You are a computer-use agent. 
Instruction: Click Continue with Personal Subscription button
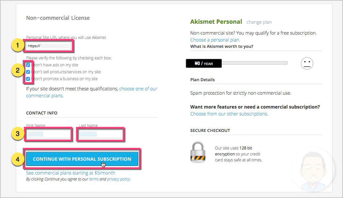pyautogui.click(x=82, y=159)
